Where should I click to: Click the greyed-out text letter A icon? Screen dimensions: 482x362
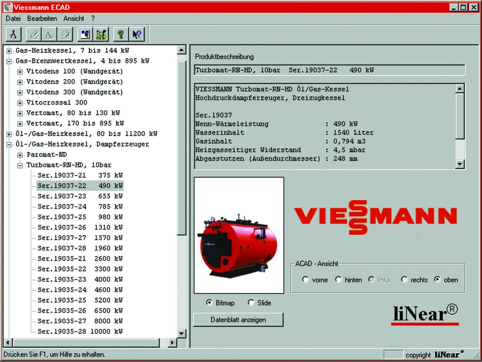(x=49, y=34)
